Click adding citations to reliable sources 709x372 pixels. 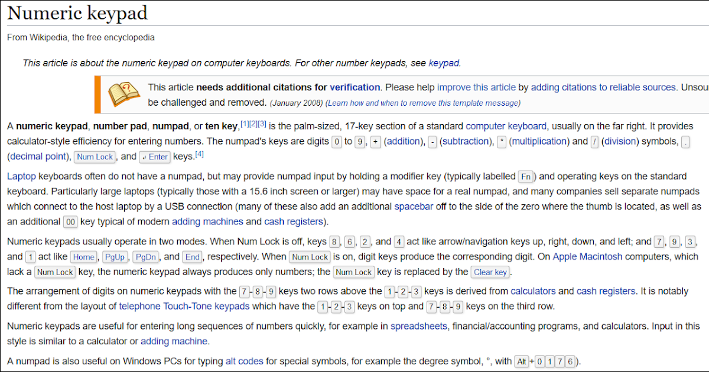(x=603, y=87)
